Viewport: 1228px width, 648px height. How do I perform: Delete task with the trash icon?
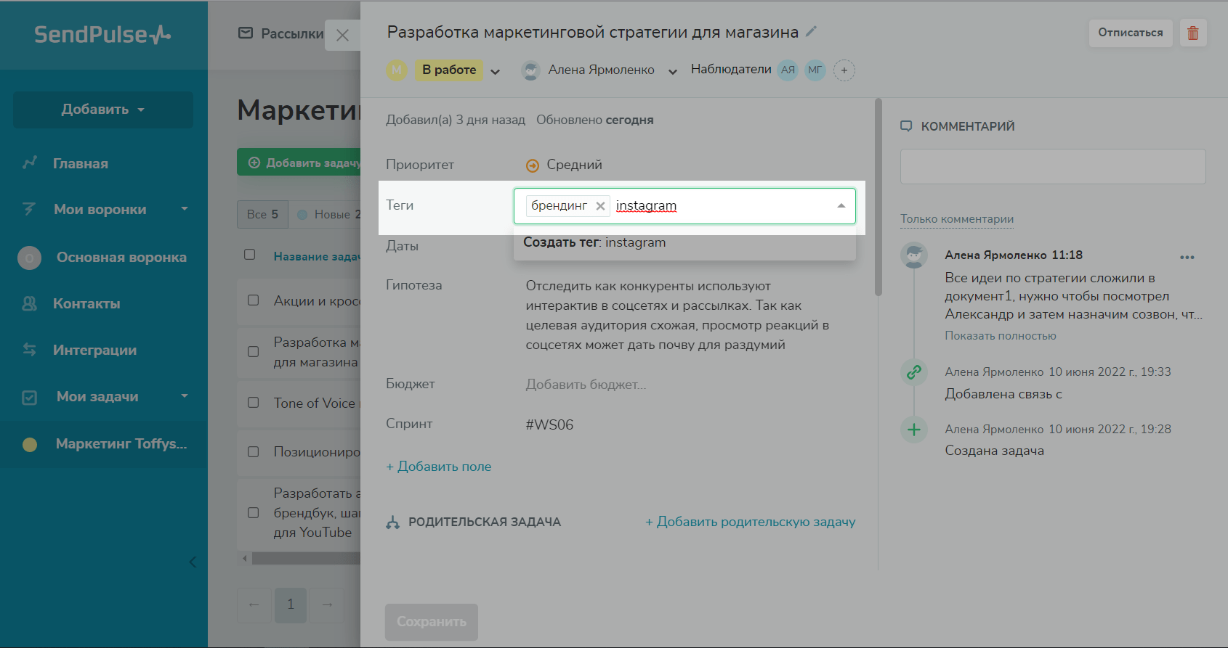(1193, 33)
